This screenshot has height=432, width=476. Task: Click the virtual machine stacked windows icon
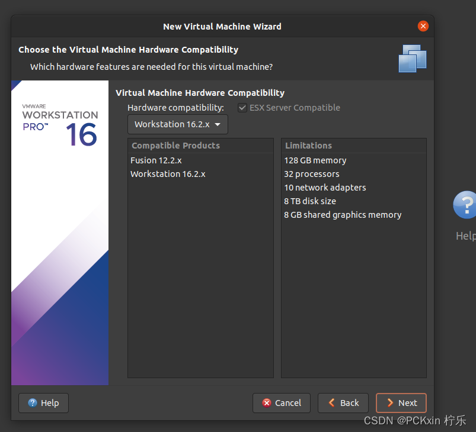(x=412, y=59)
